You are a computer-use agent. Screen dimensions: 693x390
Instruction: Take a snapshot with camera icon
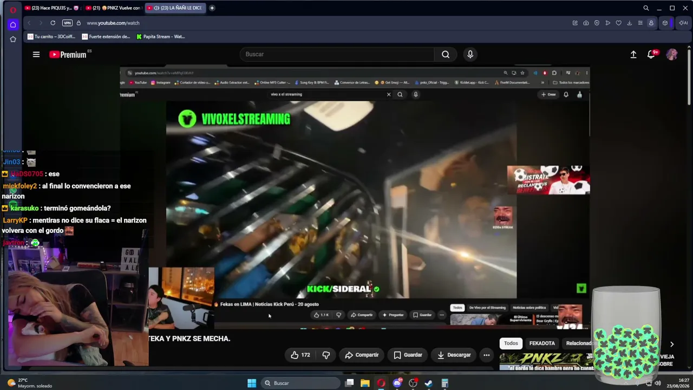tap(586, 23)
